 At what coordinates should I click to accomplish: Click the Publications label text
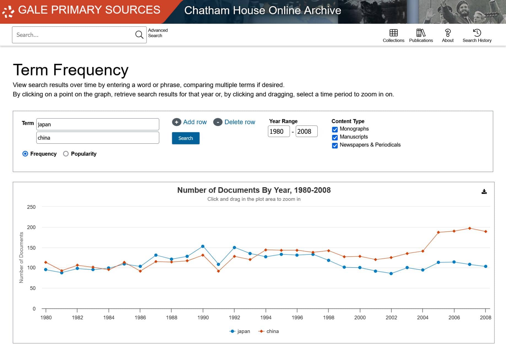tap(421, 40)
